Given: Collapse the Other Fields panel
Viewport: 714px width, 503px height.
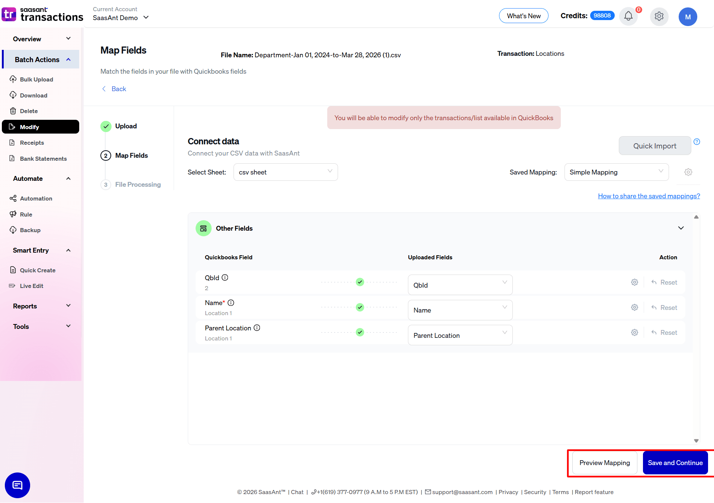Looking at the screenshot, I should (681, 228).
